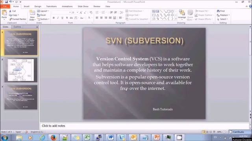Open the View ribbon tab

pyautogui.click(x=107, y=6)
